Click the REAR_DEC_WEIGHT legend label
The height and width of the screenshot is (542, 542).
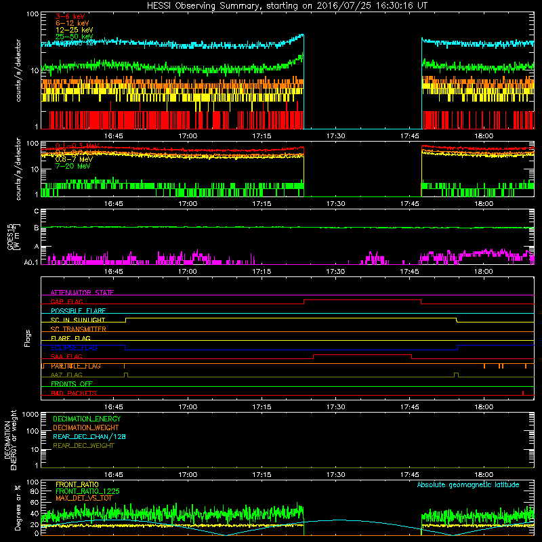(83, 446)
